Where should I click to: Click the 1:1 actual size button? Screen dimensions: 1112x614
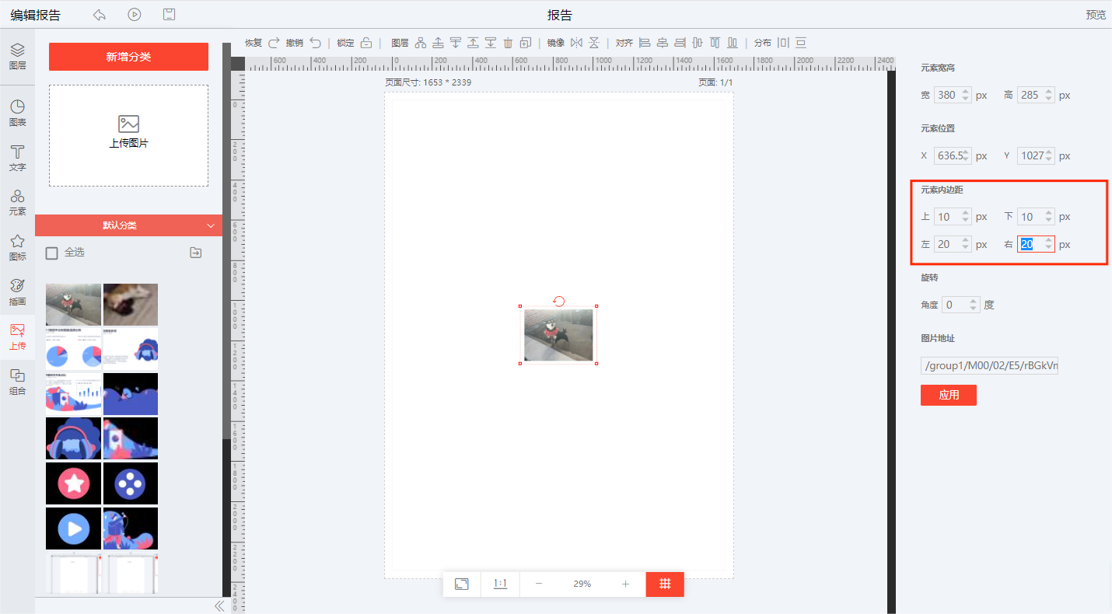click(500, 584)
